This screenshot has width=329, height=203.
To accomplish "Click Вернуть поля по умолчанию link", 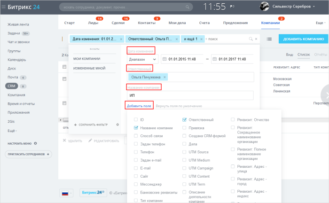I will (x=179, y=106).
